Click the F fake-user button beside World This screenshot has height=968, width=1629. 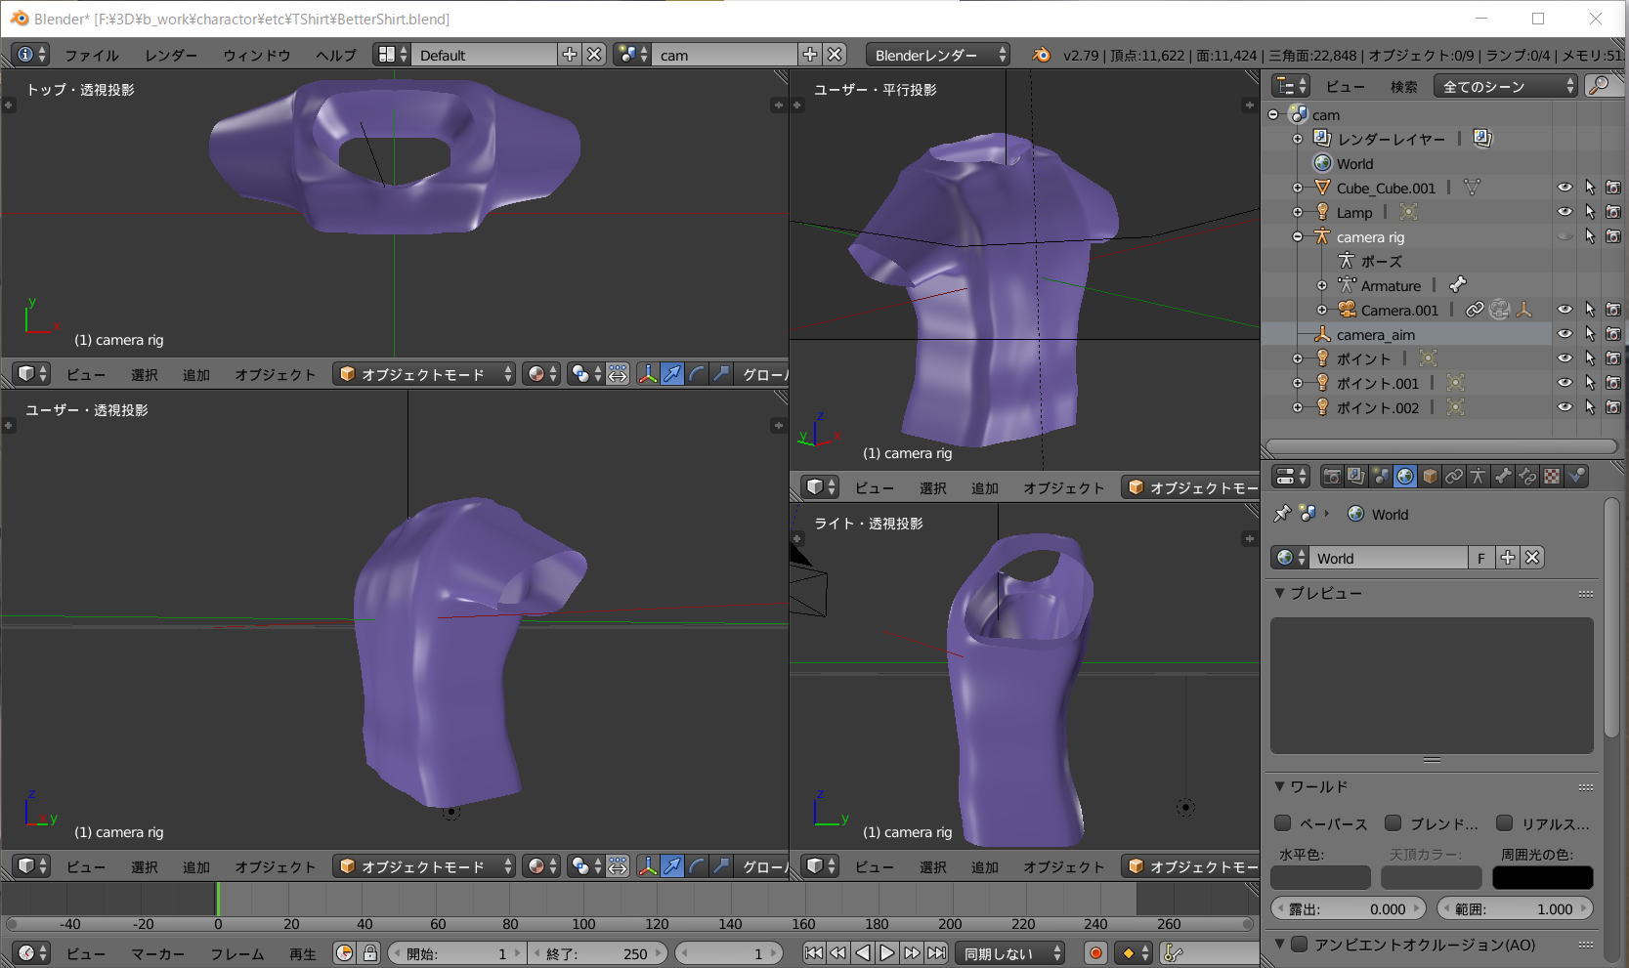(x=1481, y=558)
